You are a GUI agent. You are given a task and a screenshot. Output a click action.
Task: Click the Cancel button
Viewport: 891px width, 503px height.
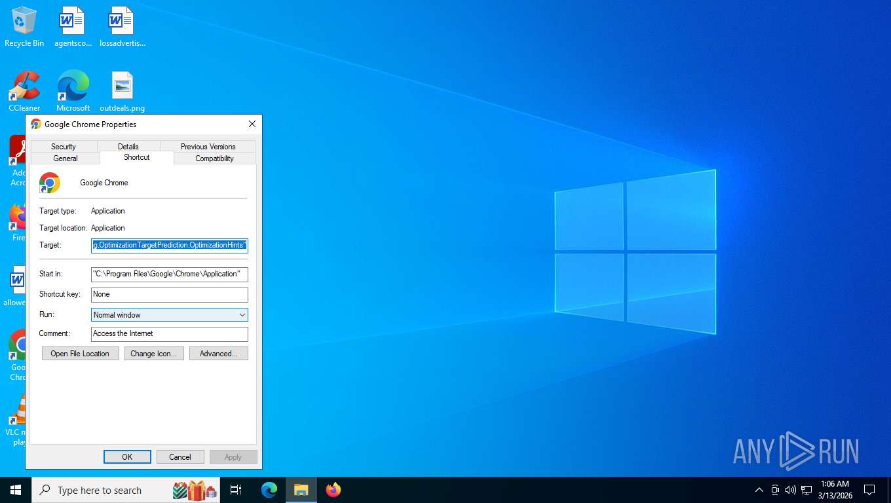coord(180,457)
